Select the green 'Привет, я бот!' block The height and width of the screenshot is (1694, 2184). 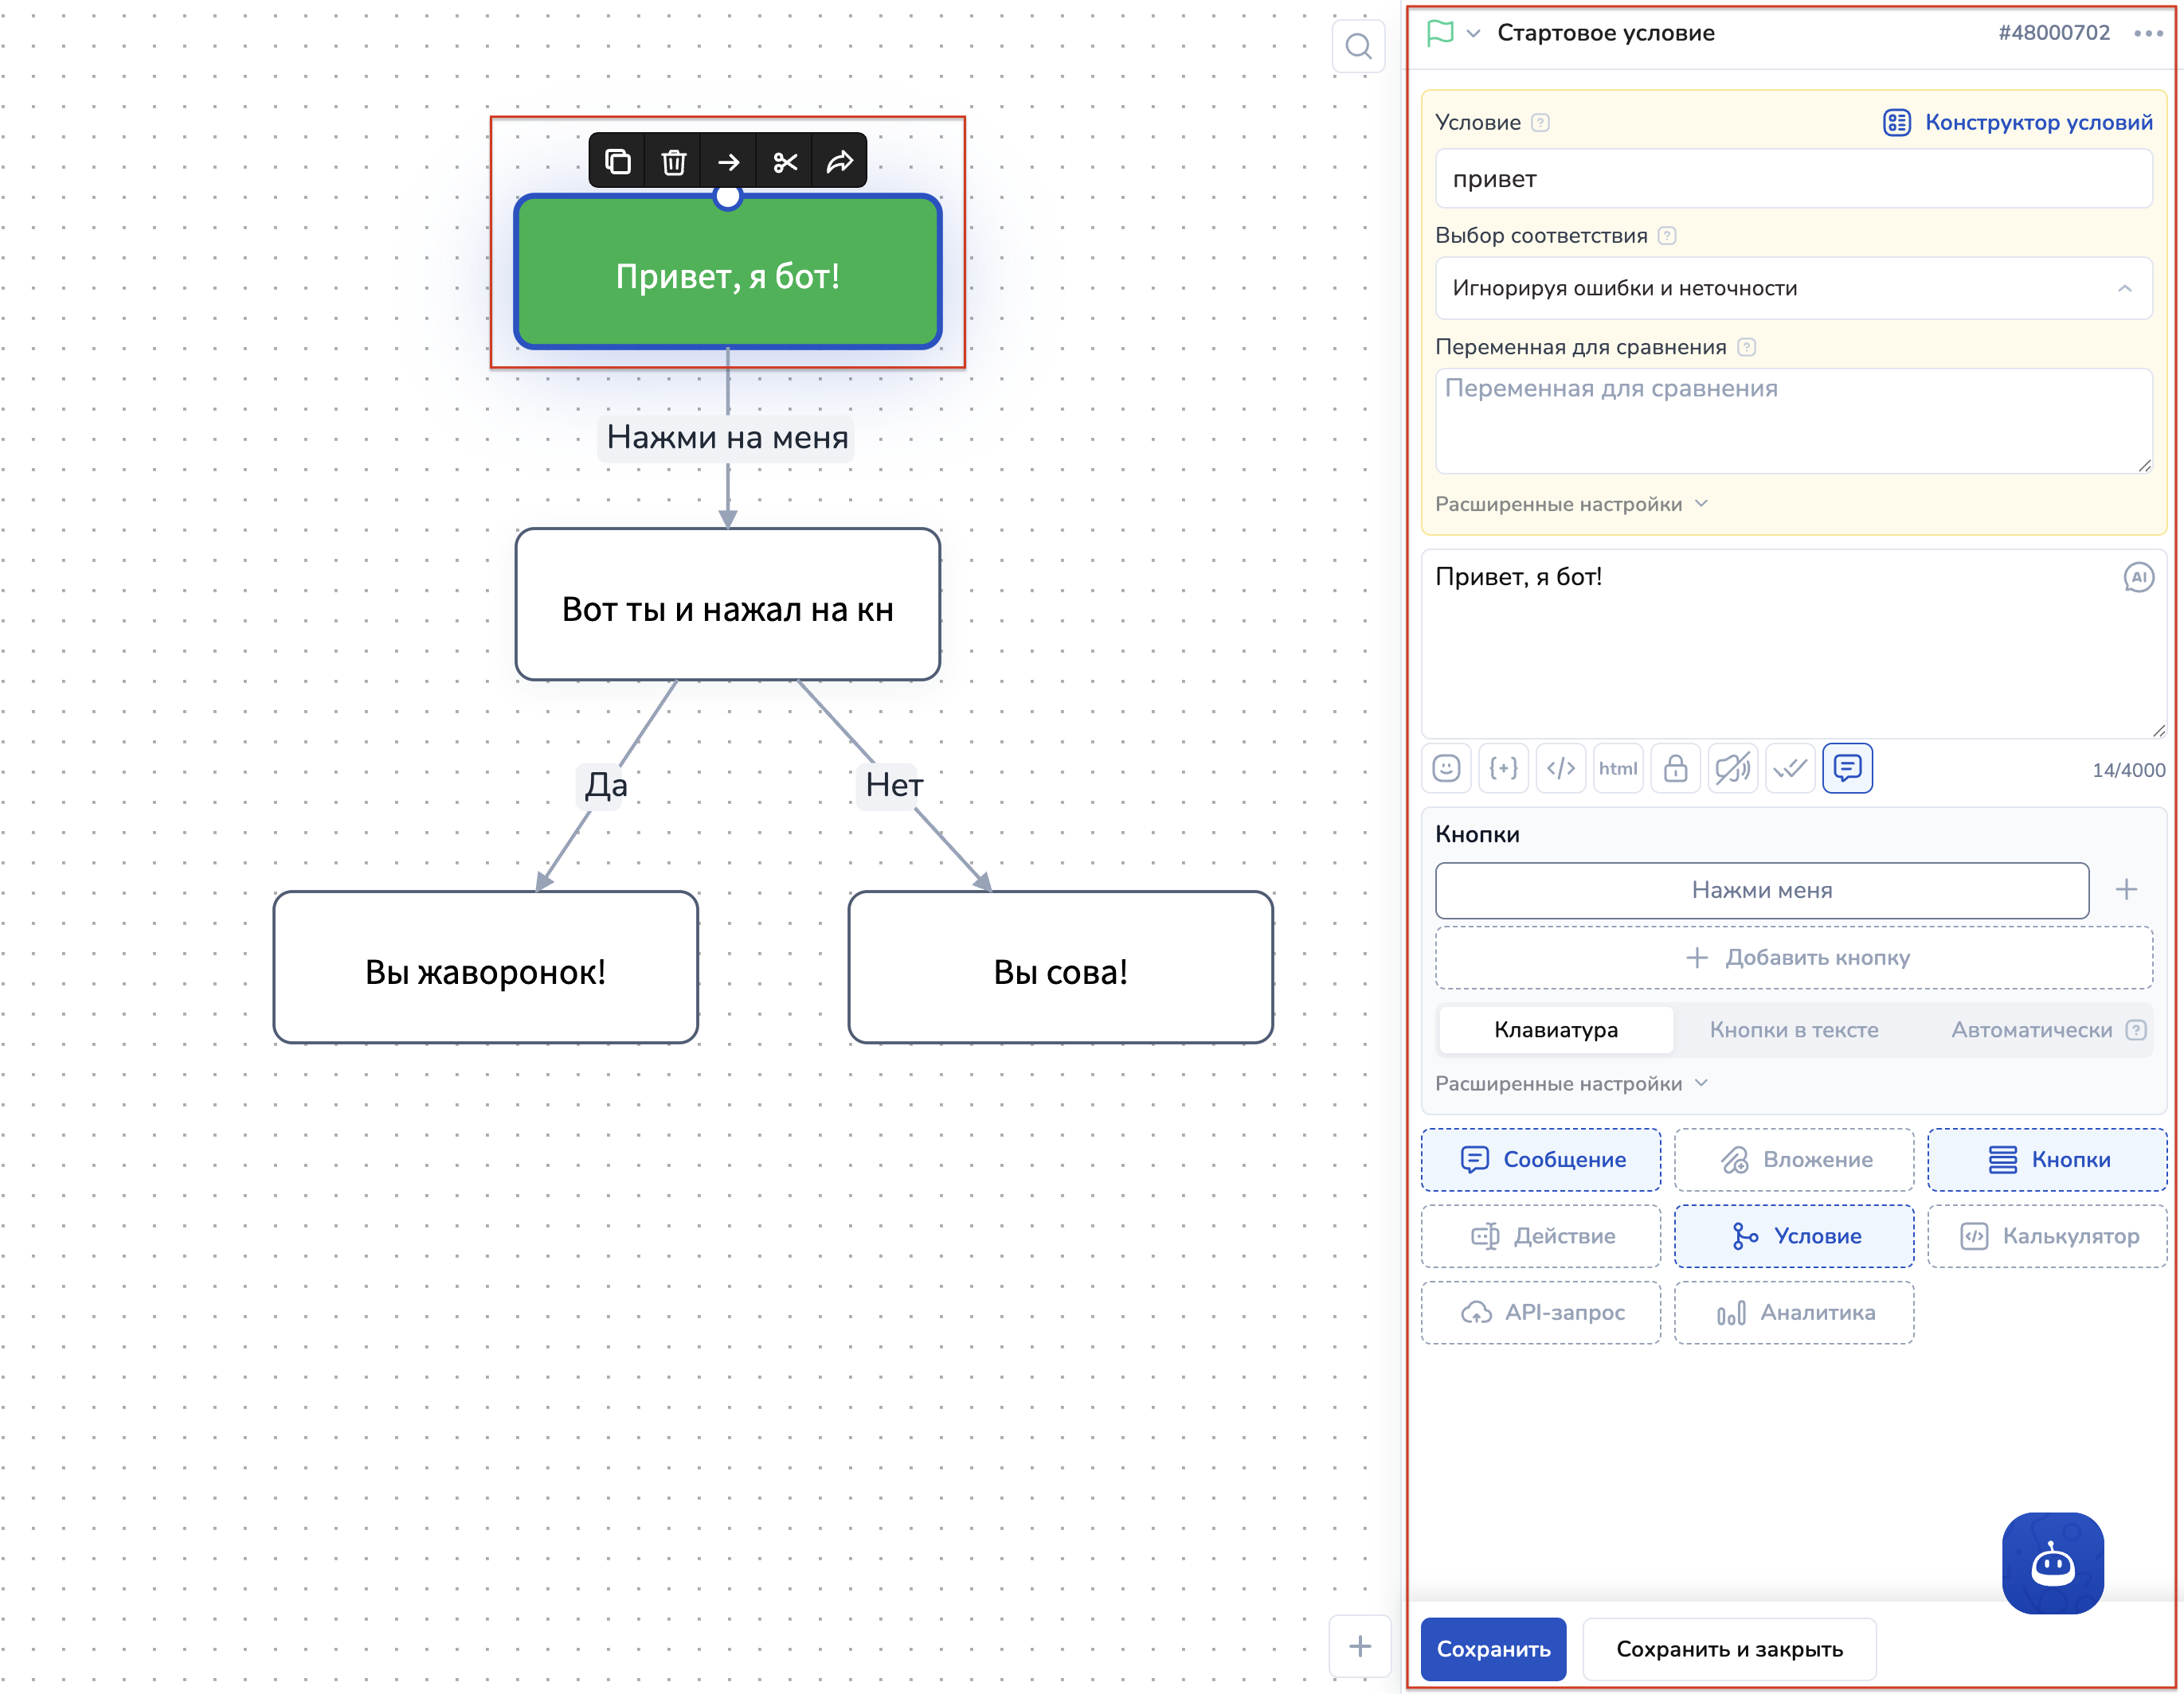[x=728, y=276]
